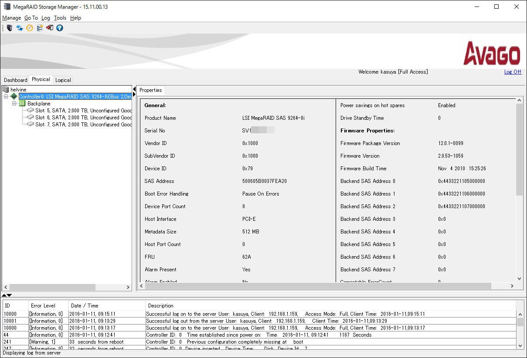Select the log on row timed 09:13:17
The image size is (527, 358).
(x=259, y=328)
